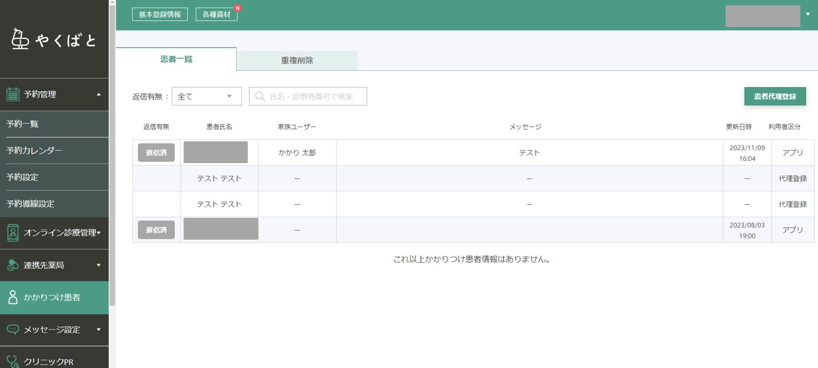Select かかりつけ患者 in sidebar
818x368 pixels.
(54, 297)
